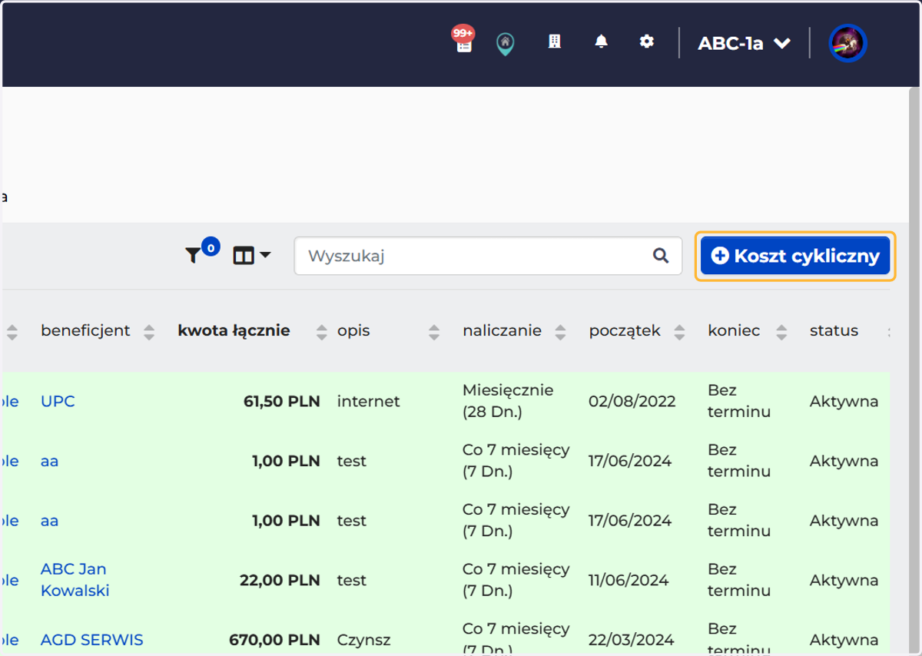Open the user avatar menu
Viewport: 922px width, 656px height.
pos(848,43)
